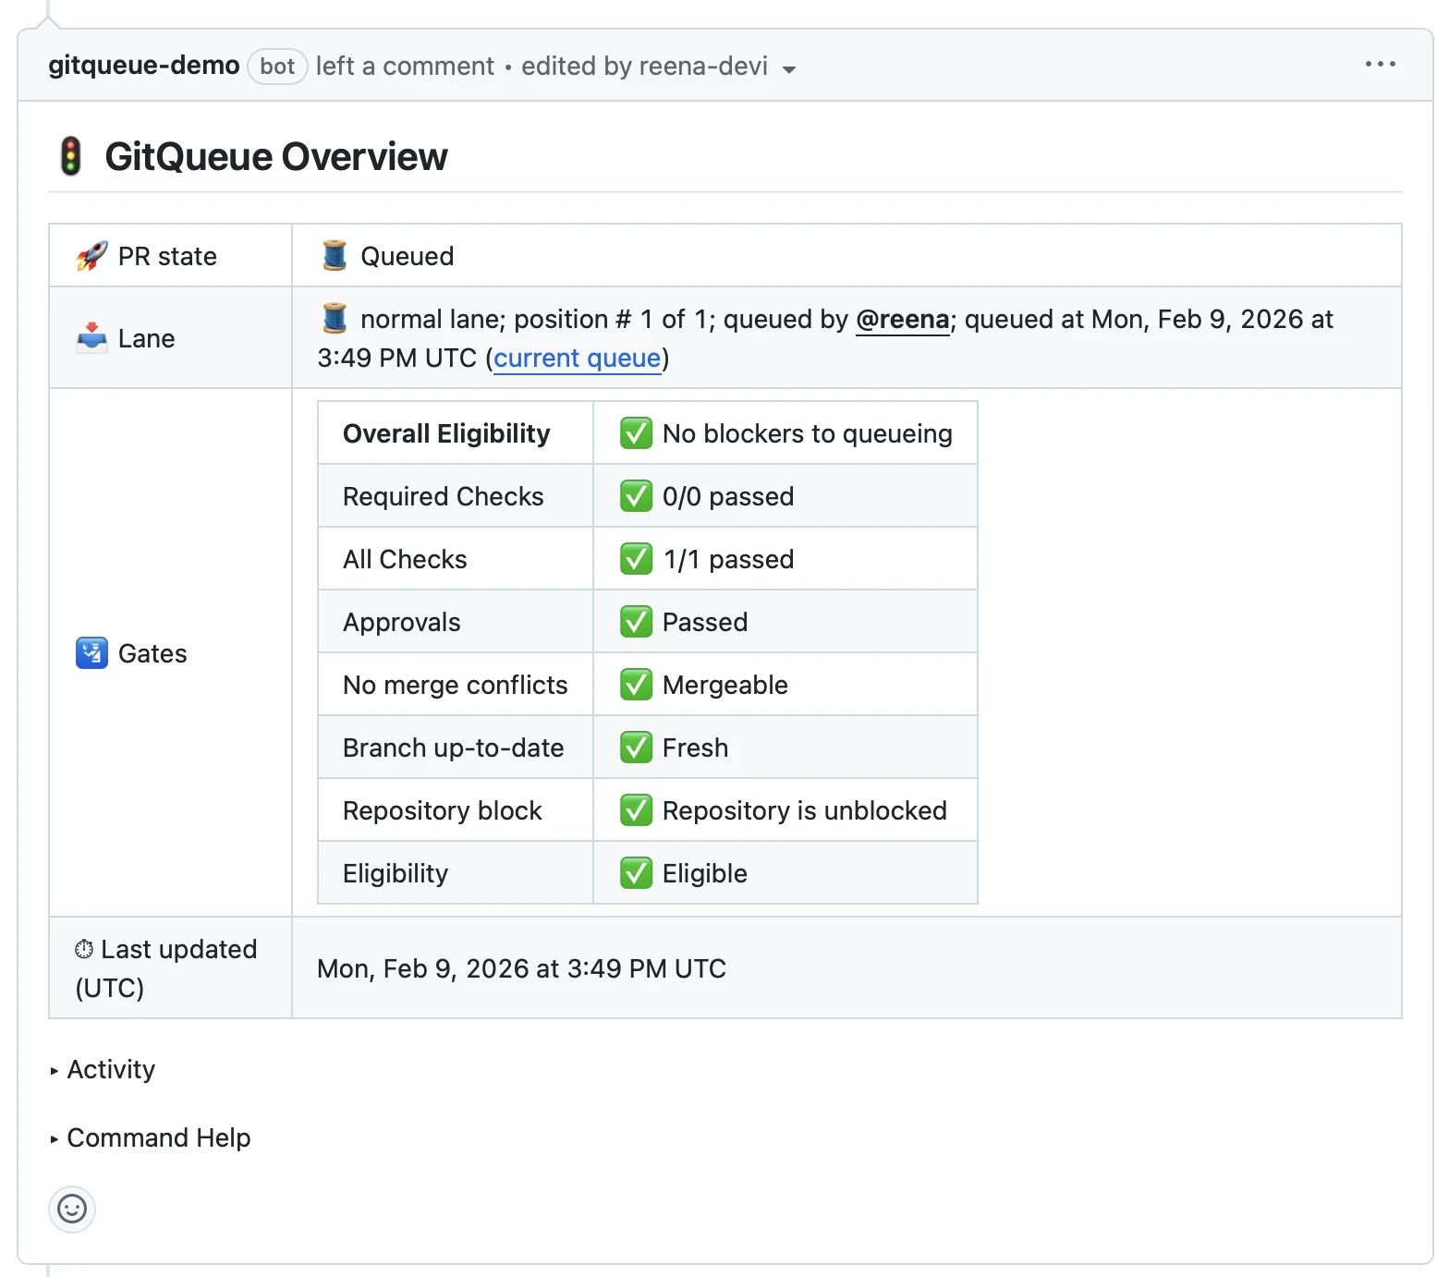Click the Repository block row label
This screenshot has width=1449, height=1277.
[442, 810]
